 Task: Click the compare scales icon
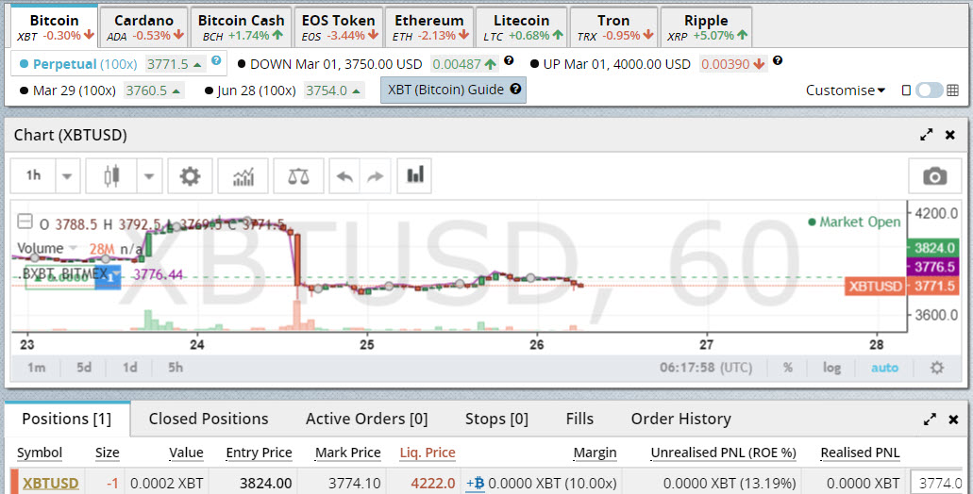pyautogui.click(x=298, y=176)
